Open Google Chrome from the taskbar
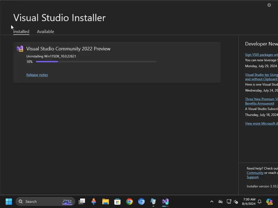The height and width of the screenshot is (208, 278). point(129,201)
